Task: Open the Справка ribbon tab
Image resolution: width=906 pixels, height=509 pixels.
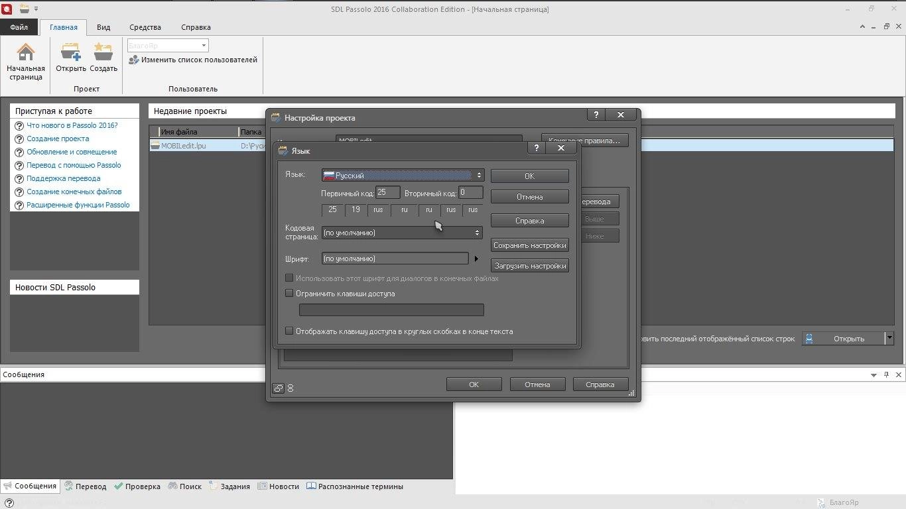Action: (196, 27)
